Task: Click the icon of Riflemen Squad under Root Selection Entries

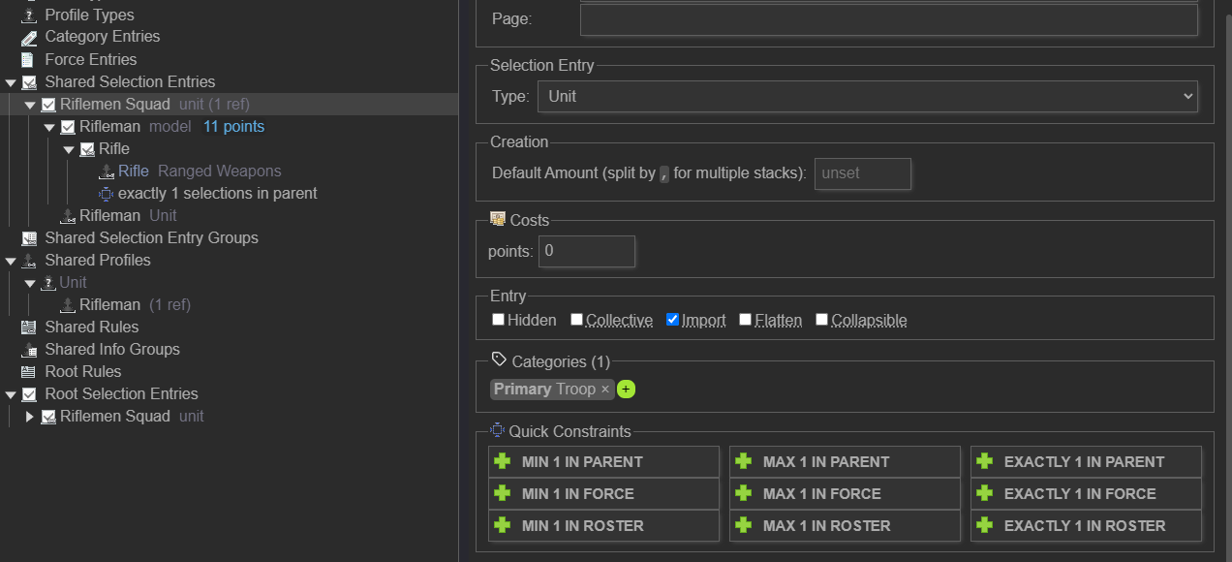Action: tap(48, 417)
